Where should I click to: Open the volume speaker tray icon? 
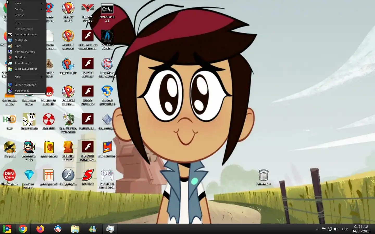tap(336, 229)
